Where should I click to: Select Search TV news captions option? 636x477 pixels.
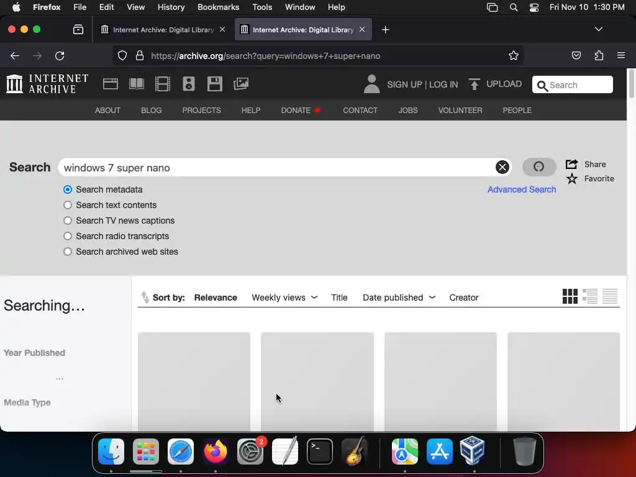point(67,220)
